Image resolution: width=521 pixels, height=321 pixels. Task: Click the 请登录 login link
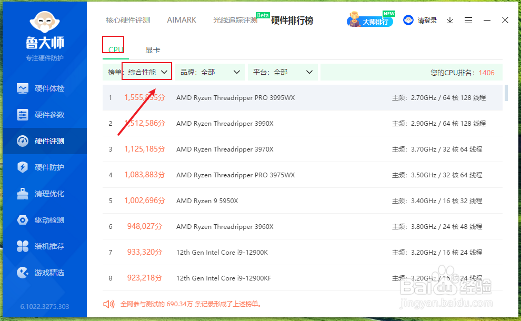(427, 21)
